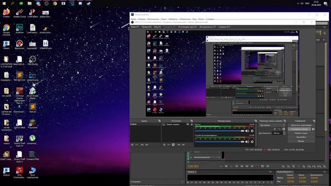Pop out the Sources dock
Screen dimensions: 331x186
pyautogui.click(x=192, y=121)
